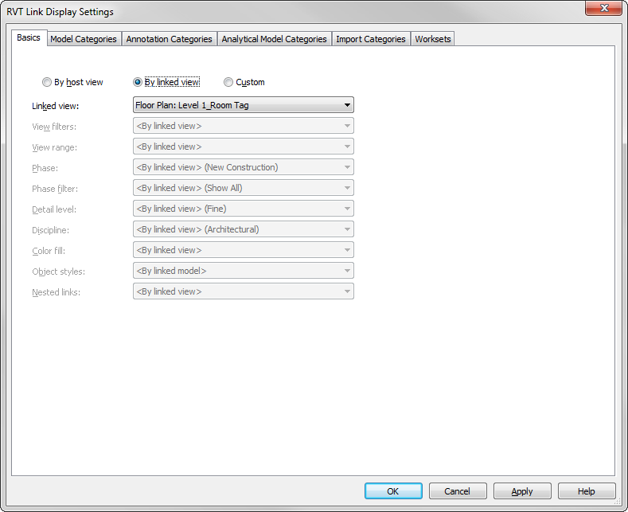Apply the link display settings

522,491
